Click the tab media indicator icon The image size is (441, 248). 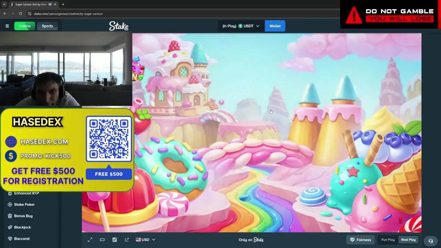[50, 4]
